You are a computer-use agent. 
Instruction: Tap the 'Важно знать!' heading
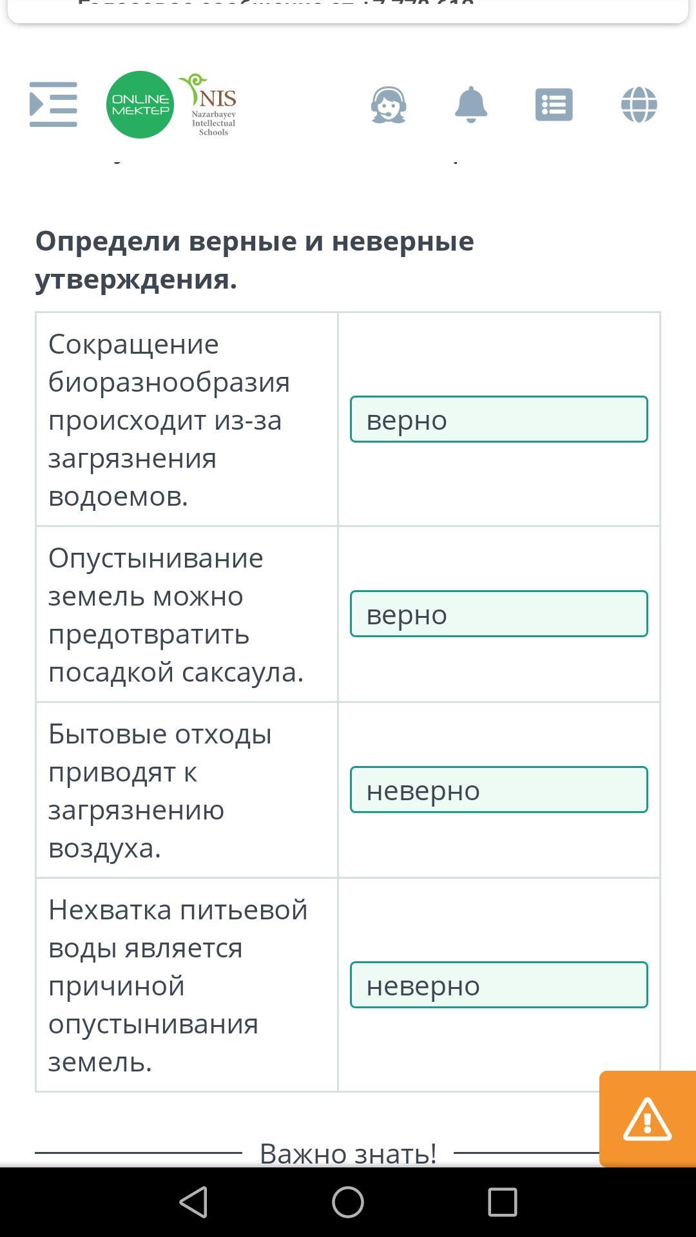pos(348,1153)
